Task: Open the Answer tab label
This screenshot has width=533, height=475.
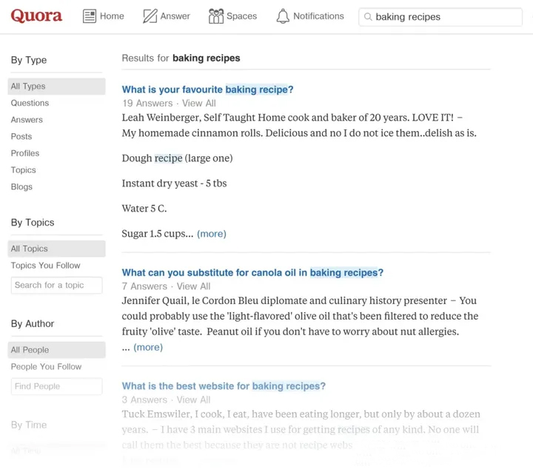Action: 175,16
